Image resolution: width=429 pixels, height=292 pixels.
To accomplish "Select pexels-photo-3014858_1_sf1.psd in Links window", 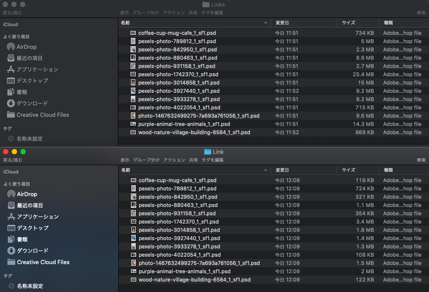I will [274, 82].
